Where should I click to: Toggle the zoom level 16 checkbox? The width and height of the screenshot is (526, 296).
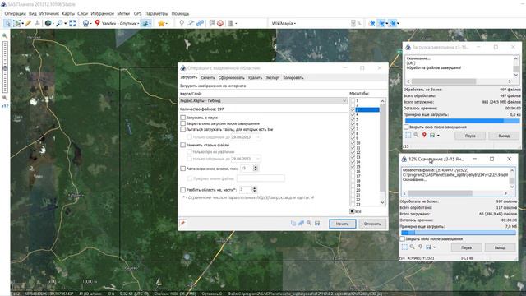click(x=353, y=171)
